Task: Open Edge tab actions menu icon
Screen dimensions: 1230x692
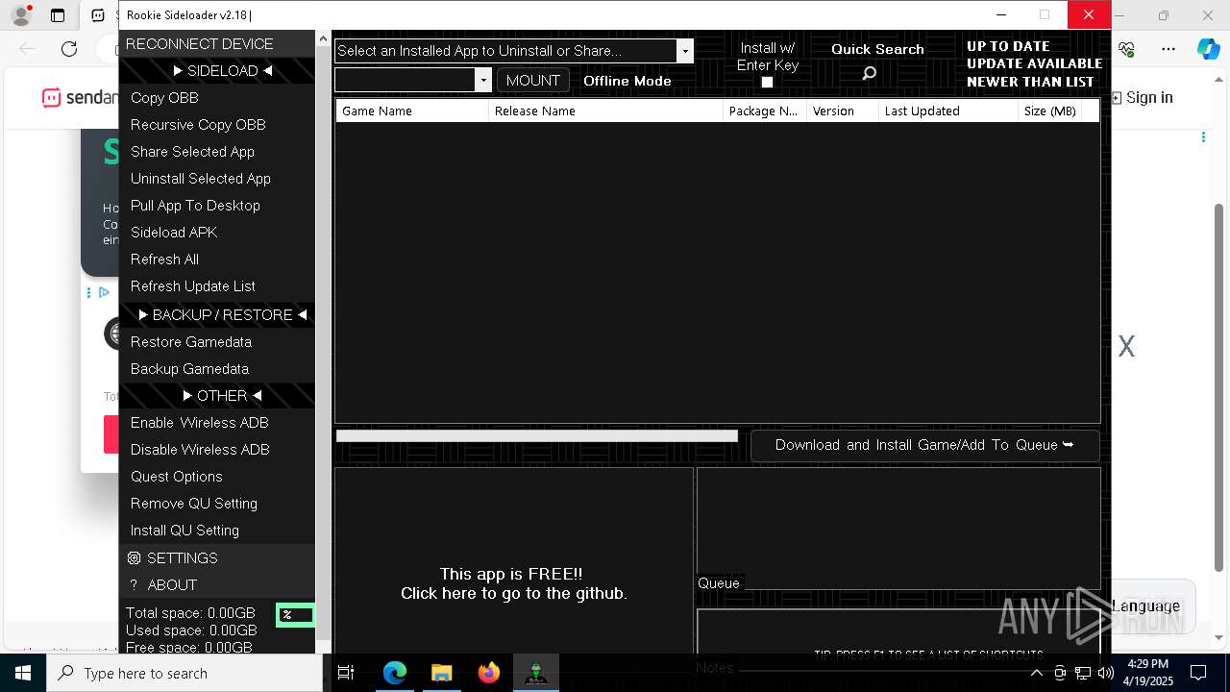Action: pos(58,15)
